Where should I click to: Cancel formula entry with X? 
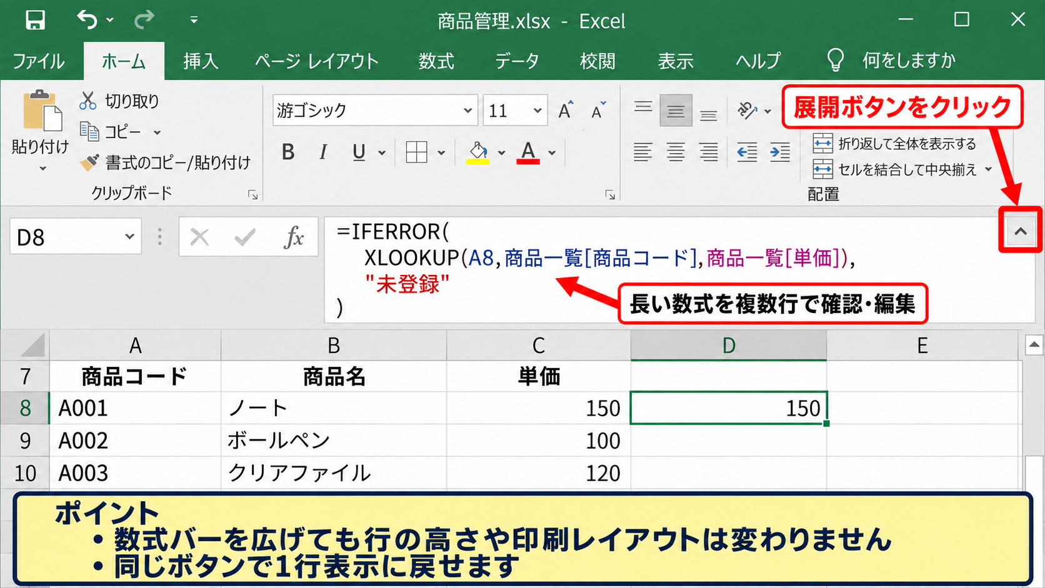(199, 237)
